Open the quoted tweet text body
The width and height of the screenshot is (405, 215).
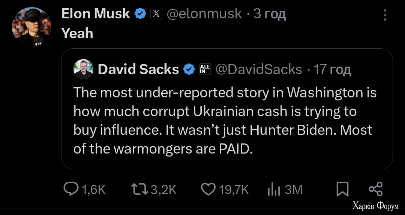coord(225,121)
